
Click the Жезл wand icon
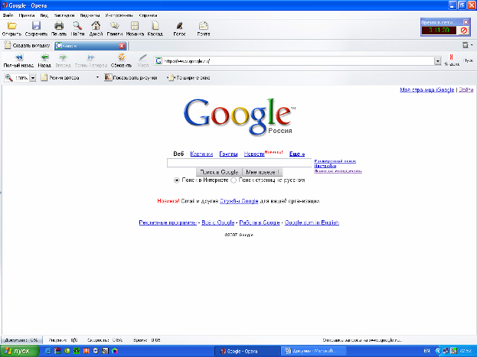[142, 57]
